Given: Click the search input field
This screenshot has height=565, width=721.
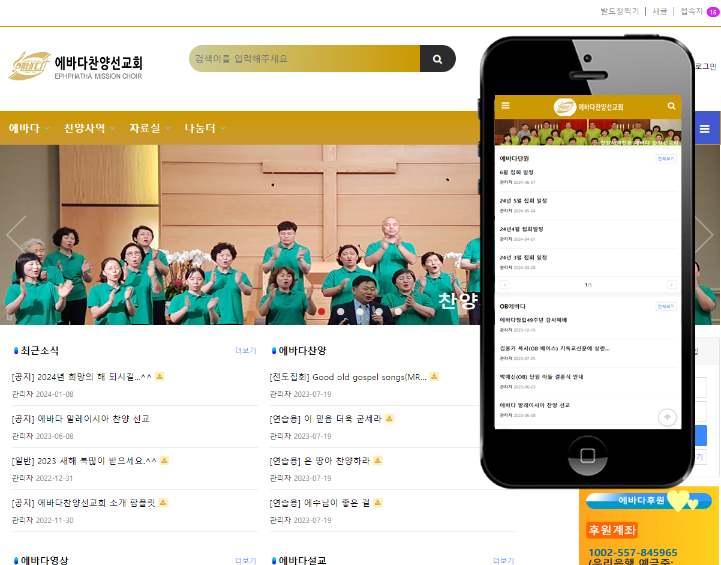Looking at the screenshot, I should [x=304, y=59].
